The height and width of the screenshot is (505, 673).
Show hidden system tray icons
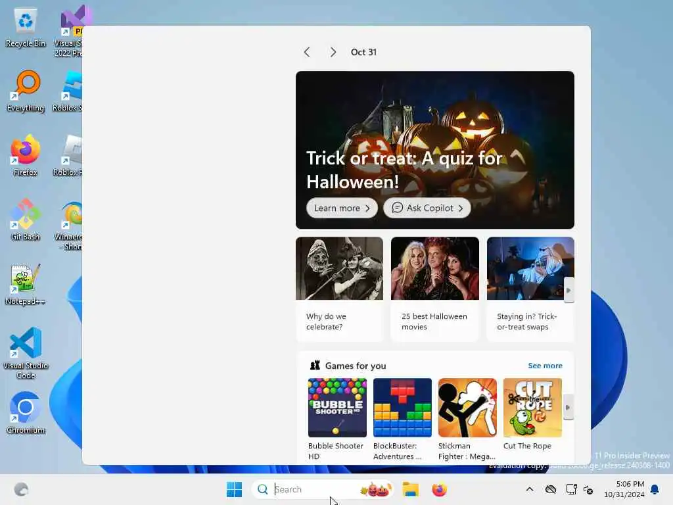(x=530, y=489)
